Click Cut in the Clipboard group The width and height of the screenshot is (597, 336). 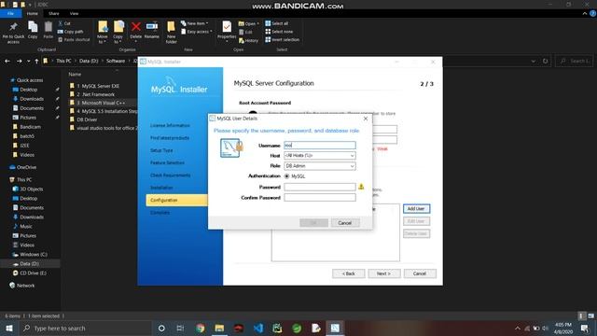(x=64, y=23)
